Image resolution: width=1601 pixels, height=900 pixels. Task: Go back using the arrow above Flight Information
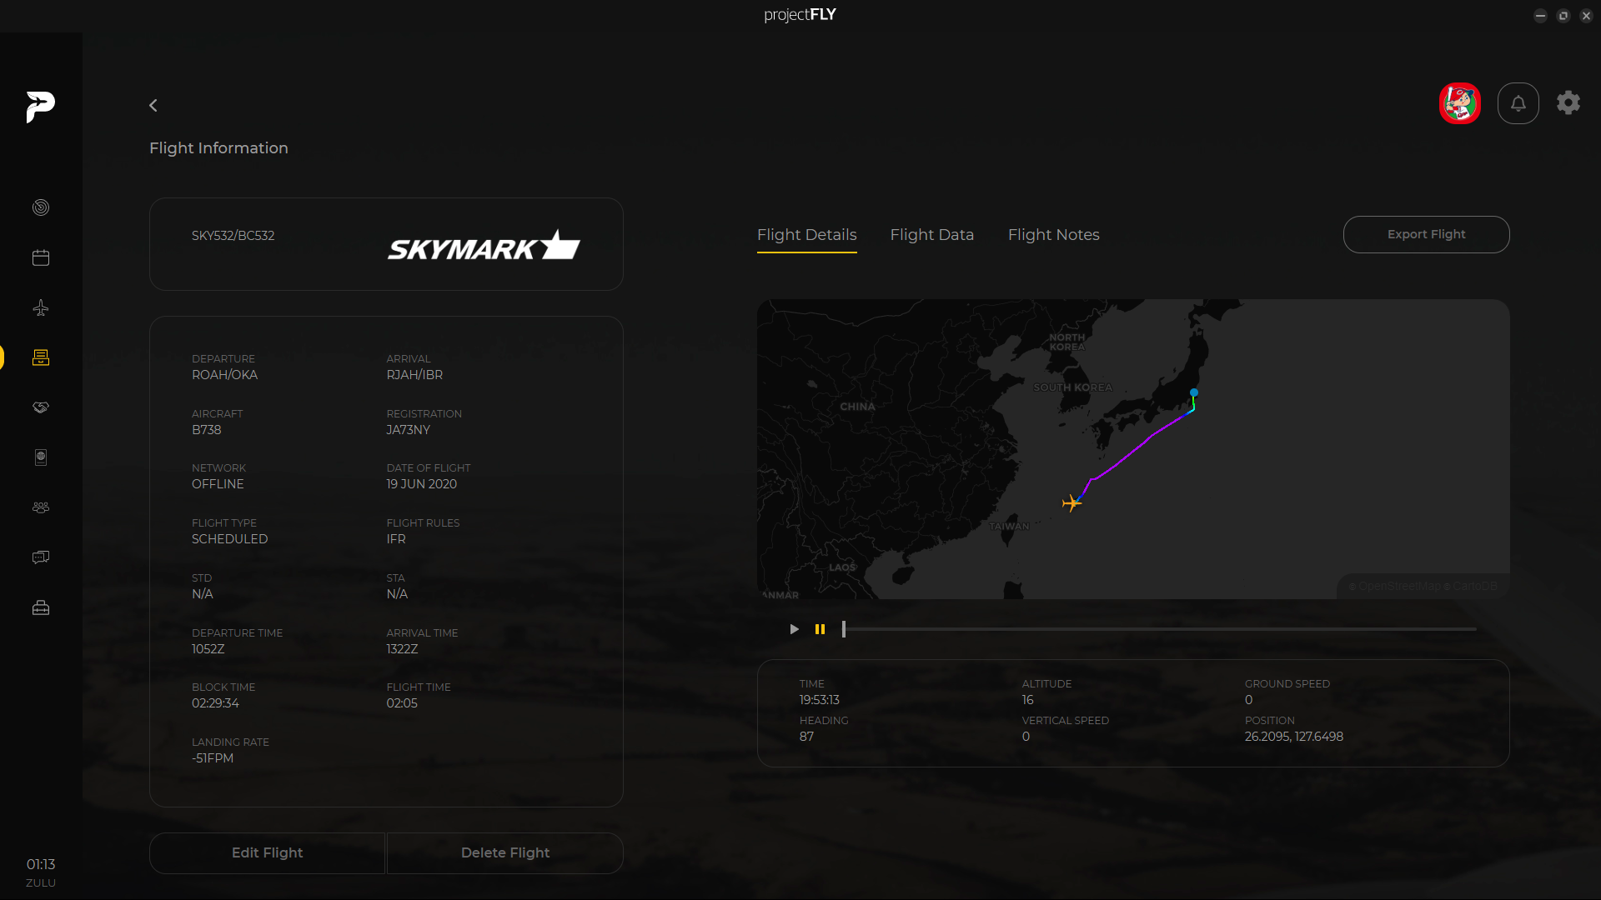pos(153,106)
